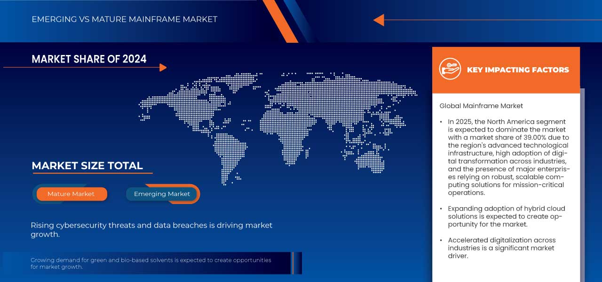Click the Key Impacting Factors panel title
602x282 pixels.
pyautogui.click(x=517, y=70)
